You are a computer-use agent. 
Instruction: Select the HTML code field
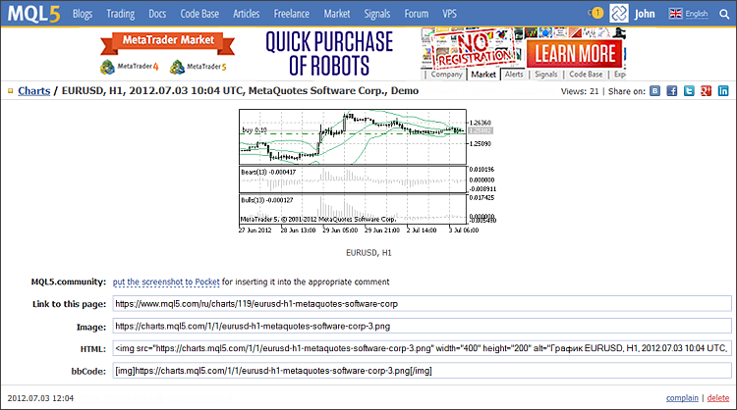[422, 348]
